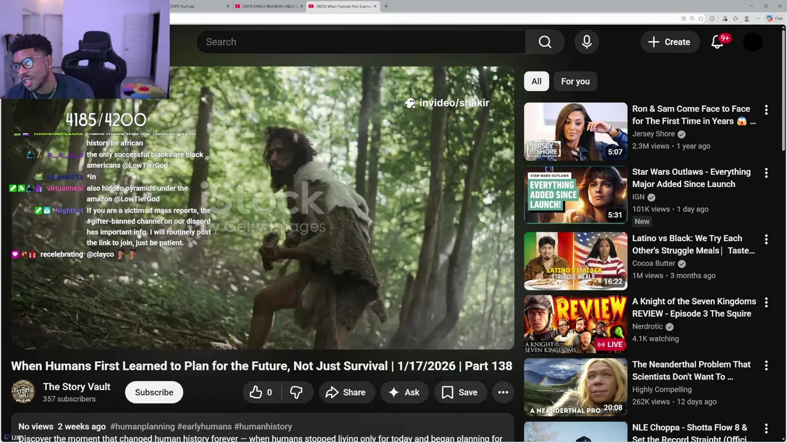The image size is (787, 443).
Task: Click the Create button
Action: click(x=670, y=42)
